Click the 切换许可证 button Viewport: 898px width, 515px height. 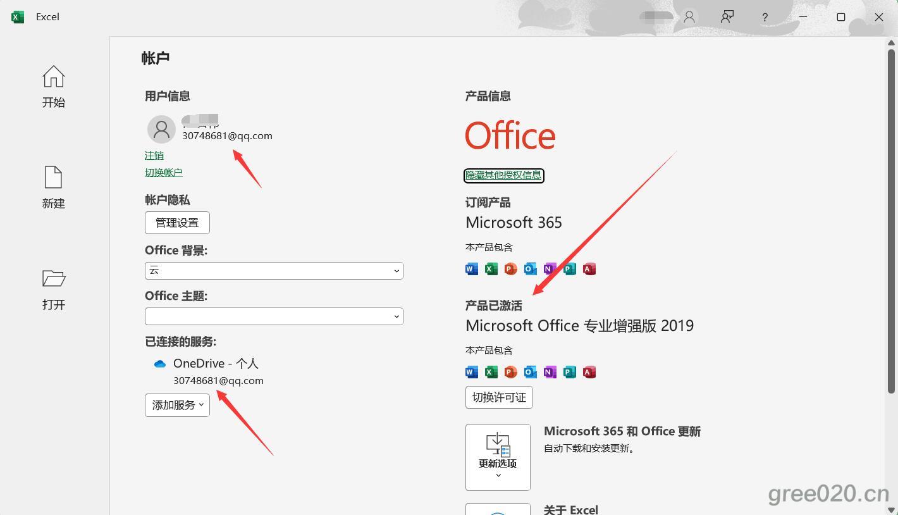[499, 397]
